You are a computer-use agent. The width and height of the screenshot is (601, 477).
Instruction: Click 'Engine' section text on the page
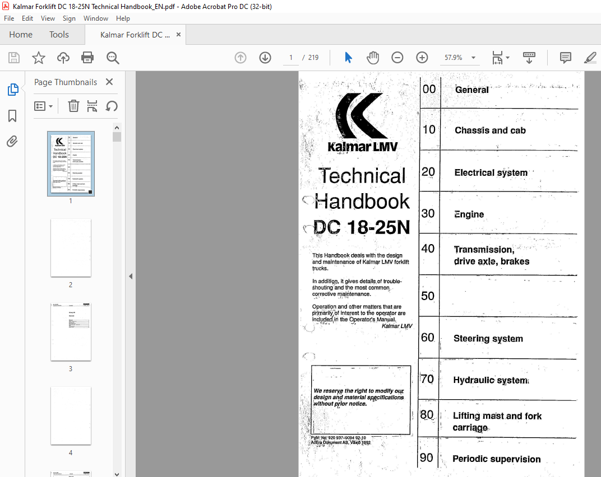point(469,214)
